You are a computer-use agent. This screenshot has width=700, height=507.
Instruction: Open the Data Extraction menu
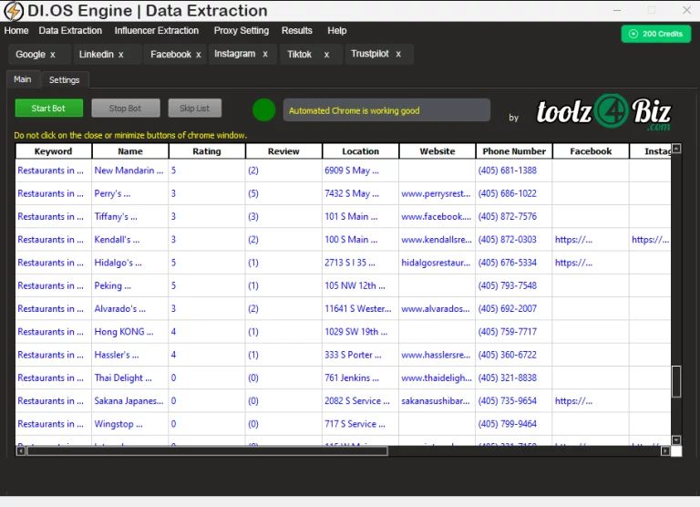pyautogui.click(x=70, y=30)
